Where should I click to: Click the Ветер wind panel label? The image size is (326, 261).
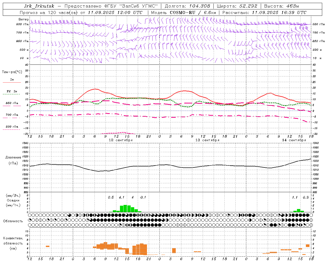point(24,19)
